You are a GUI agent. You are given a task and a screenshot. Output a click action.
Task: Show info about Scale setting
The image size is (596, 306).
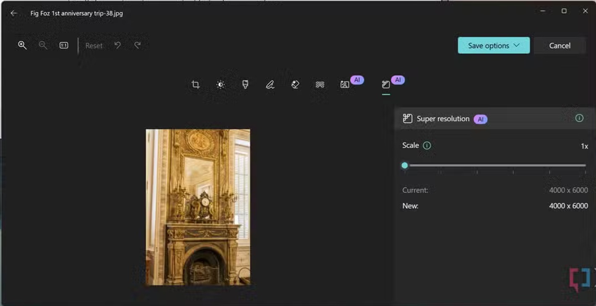point(427,145)
